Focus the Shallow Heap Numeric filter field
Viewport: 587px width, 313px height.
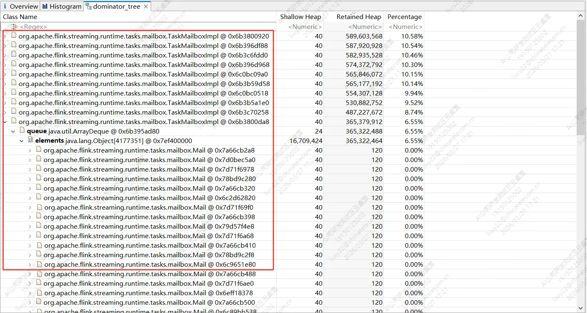(x=300, y=26)
